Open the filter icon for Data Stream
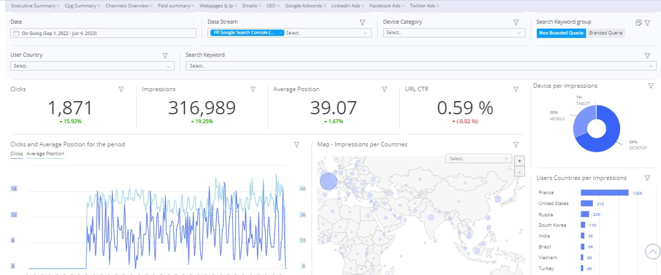The image size is (661, 275). click(362, 22)
